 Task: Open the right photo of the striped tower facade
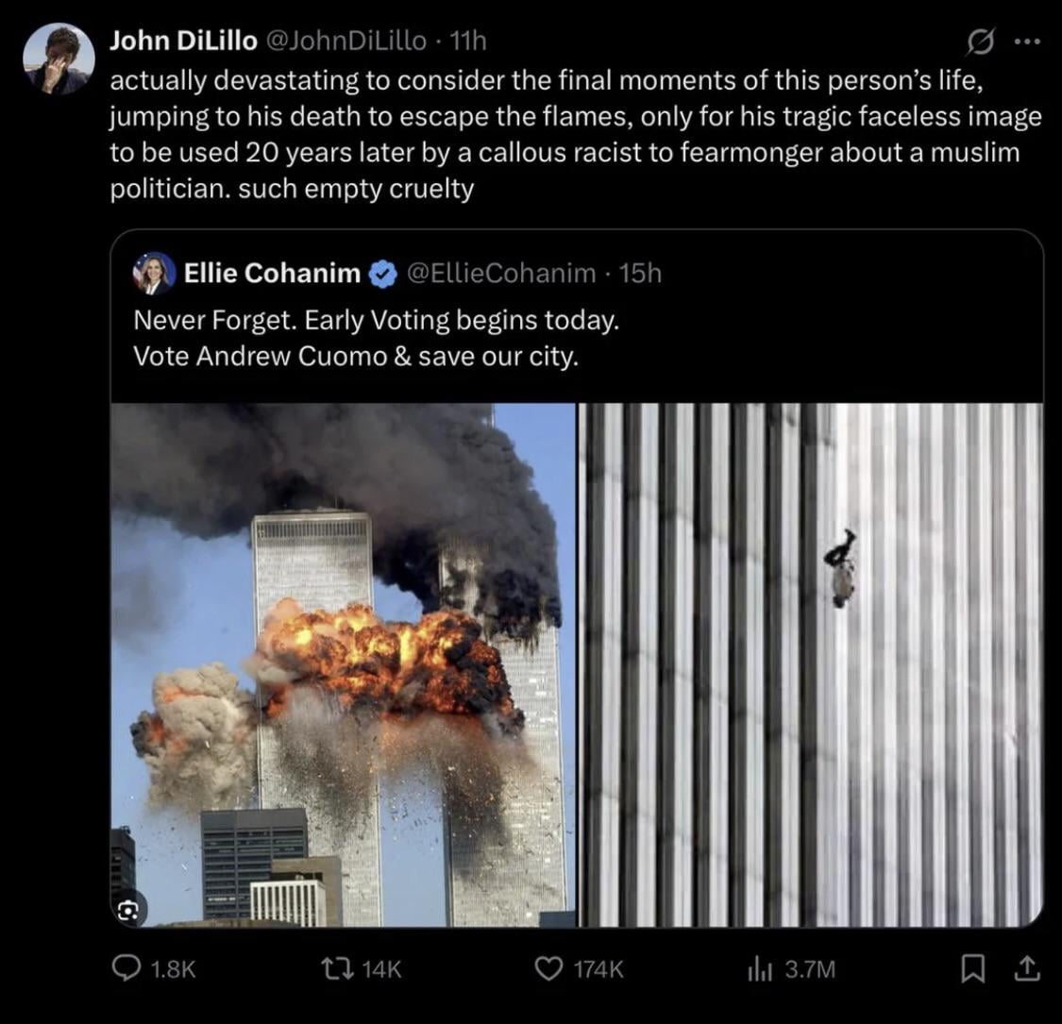pos(811,664)
